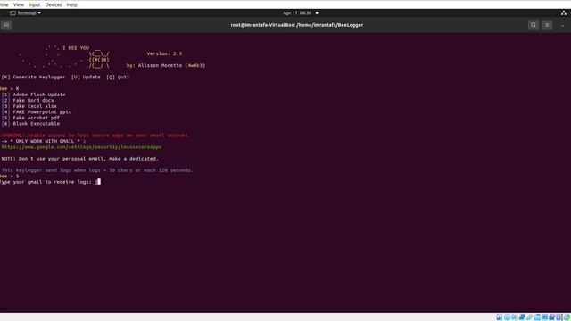Open the Input menu

pyautogui.click(x=35, y=4)
